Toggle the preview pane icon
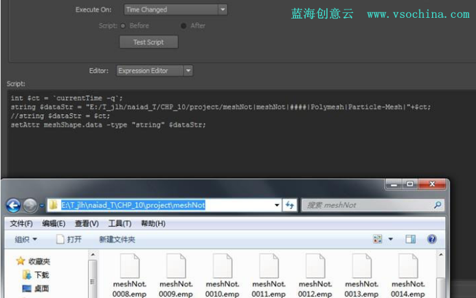 (411, 239)
